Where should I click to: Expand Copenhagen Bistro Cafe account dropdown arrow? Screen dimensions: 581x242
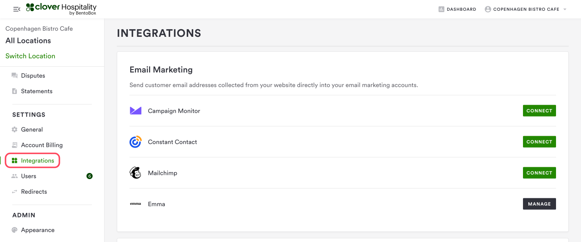coord(565,9)
